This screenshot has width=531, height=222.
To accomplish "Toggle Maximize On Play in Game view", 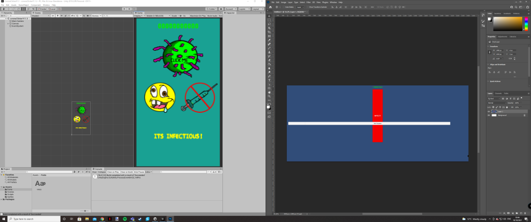I will click(199, 16).
